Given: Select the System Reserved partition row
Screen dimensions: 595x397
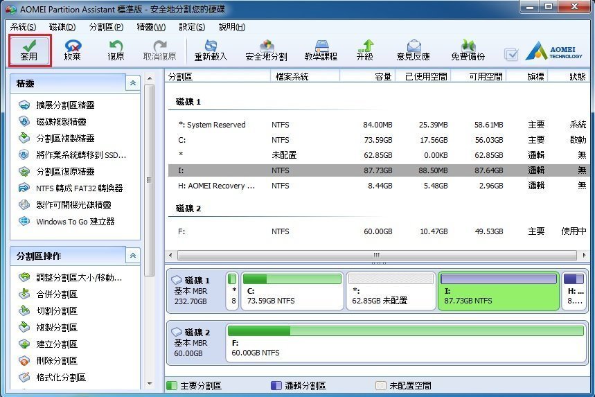Looking at the screenshot, I should click(379, 125).
